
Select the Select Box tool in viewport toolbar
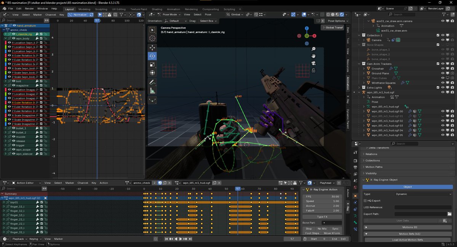pos(152,30)
